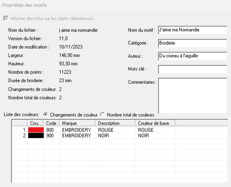The height and width of the screenshot is (187, 231).
Task: Select the code 800 cell
Action: click(x=51, y=130)
